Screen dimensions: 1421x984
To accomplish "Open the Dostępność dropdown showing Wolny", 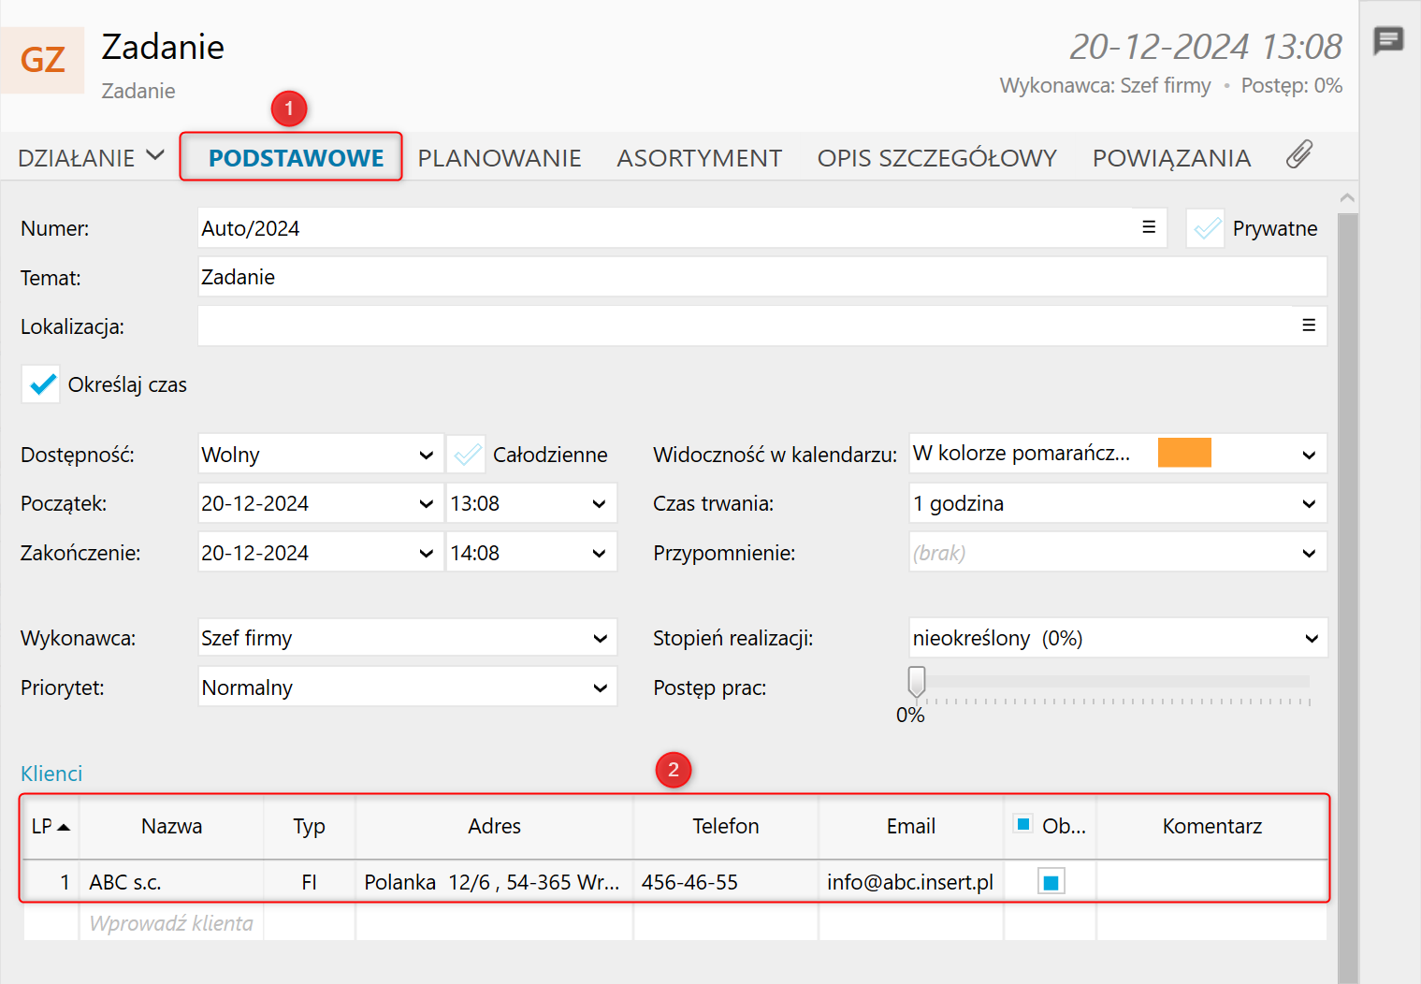I will 320,455.
